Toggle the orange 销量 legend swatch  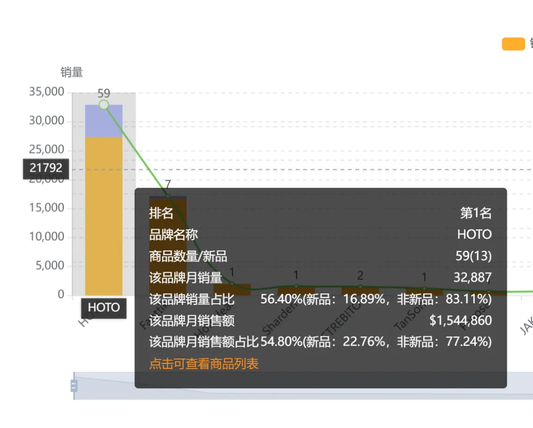click(512, 44)
